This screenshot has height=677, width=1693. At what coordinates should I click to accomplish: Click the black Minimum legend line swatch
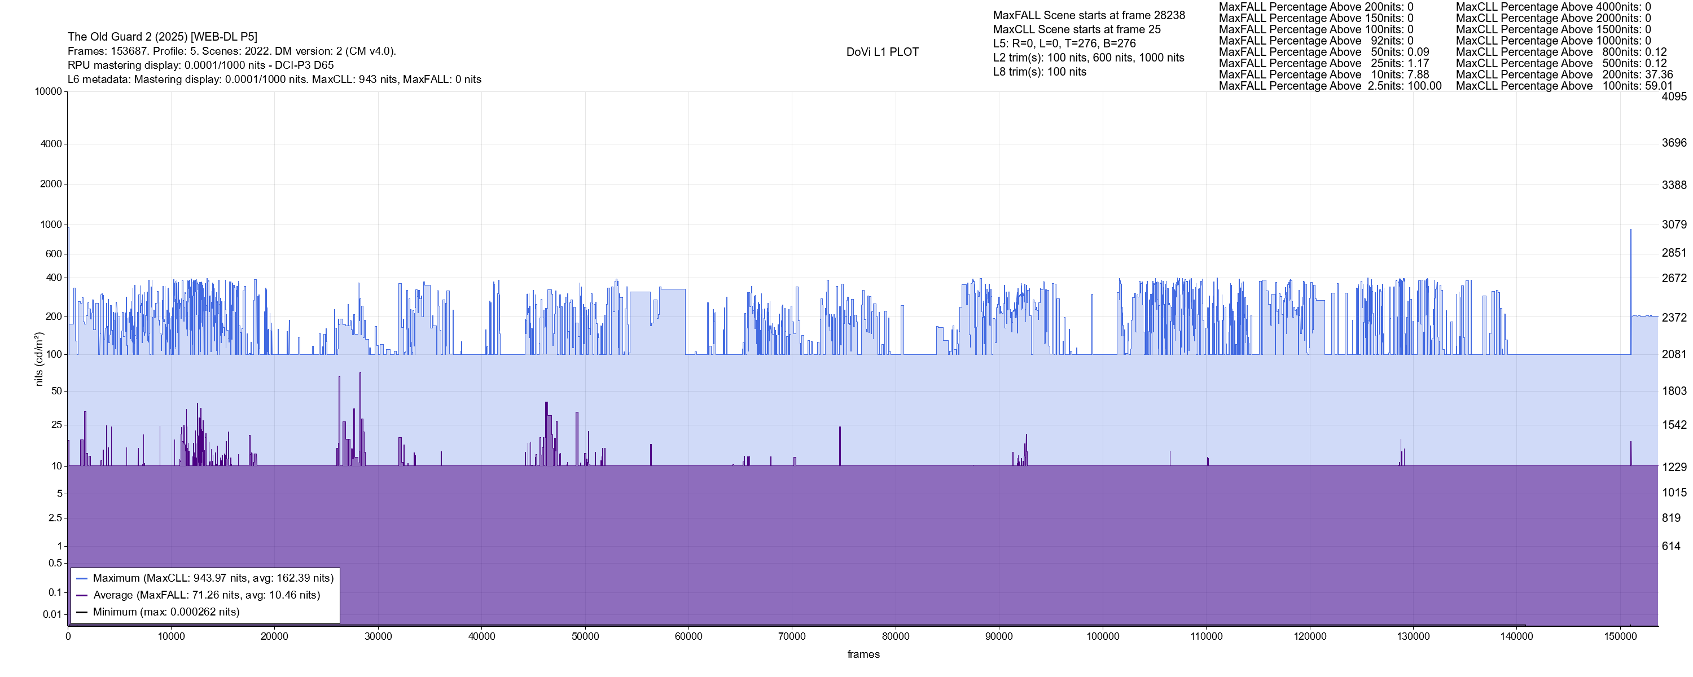pyautogui.click(x=81, y=612)
